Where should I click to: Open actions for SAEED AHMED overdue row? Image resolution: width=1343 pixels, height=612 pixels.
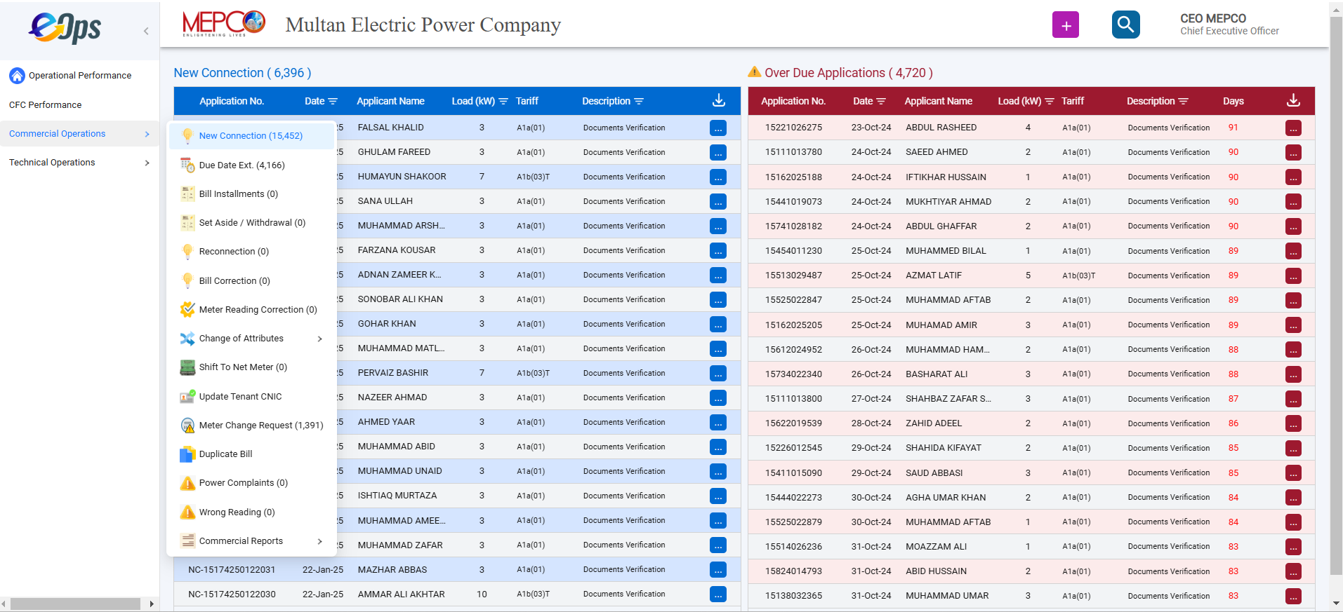(1293, 153)
